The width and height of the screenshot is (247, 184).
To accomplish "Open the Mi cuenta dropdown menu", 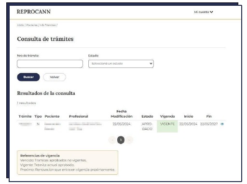I will (x=204, y=12).
